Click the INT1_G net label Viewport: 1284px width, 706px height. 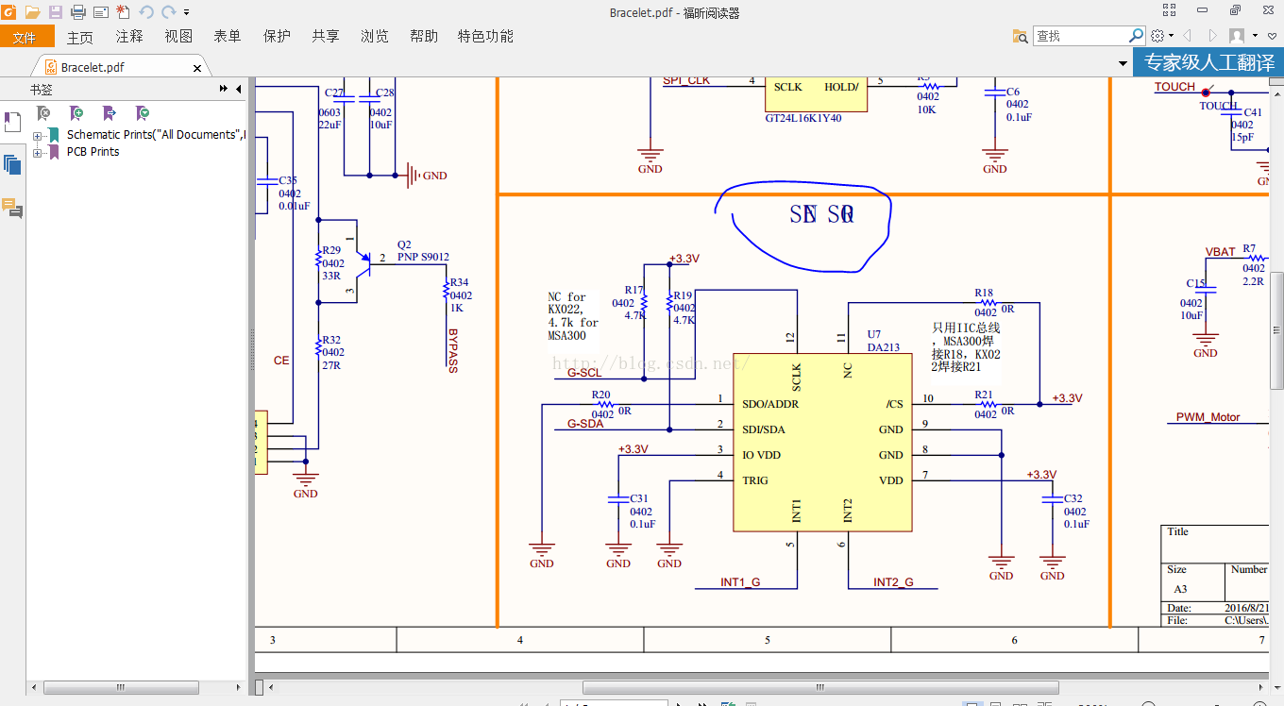pyautogui.click(x=740, y=582)
